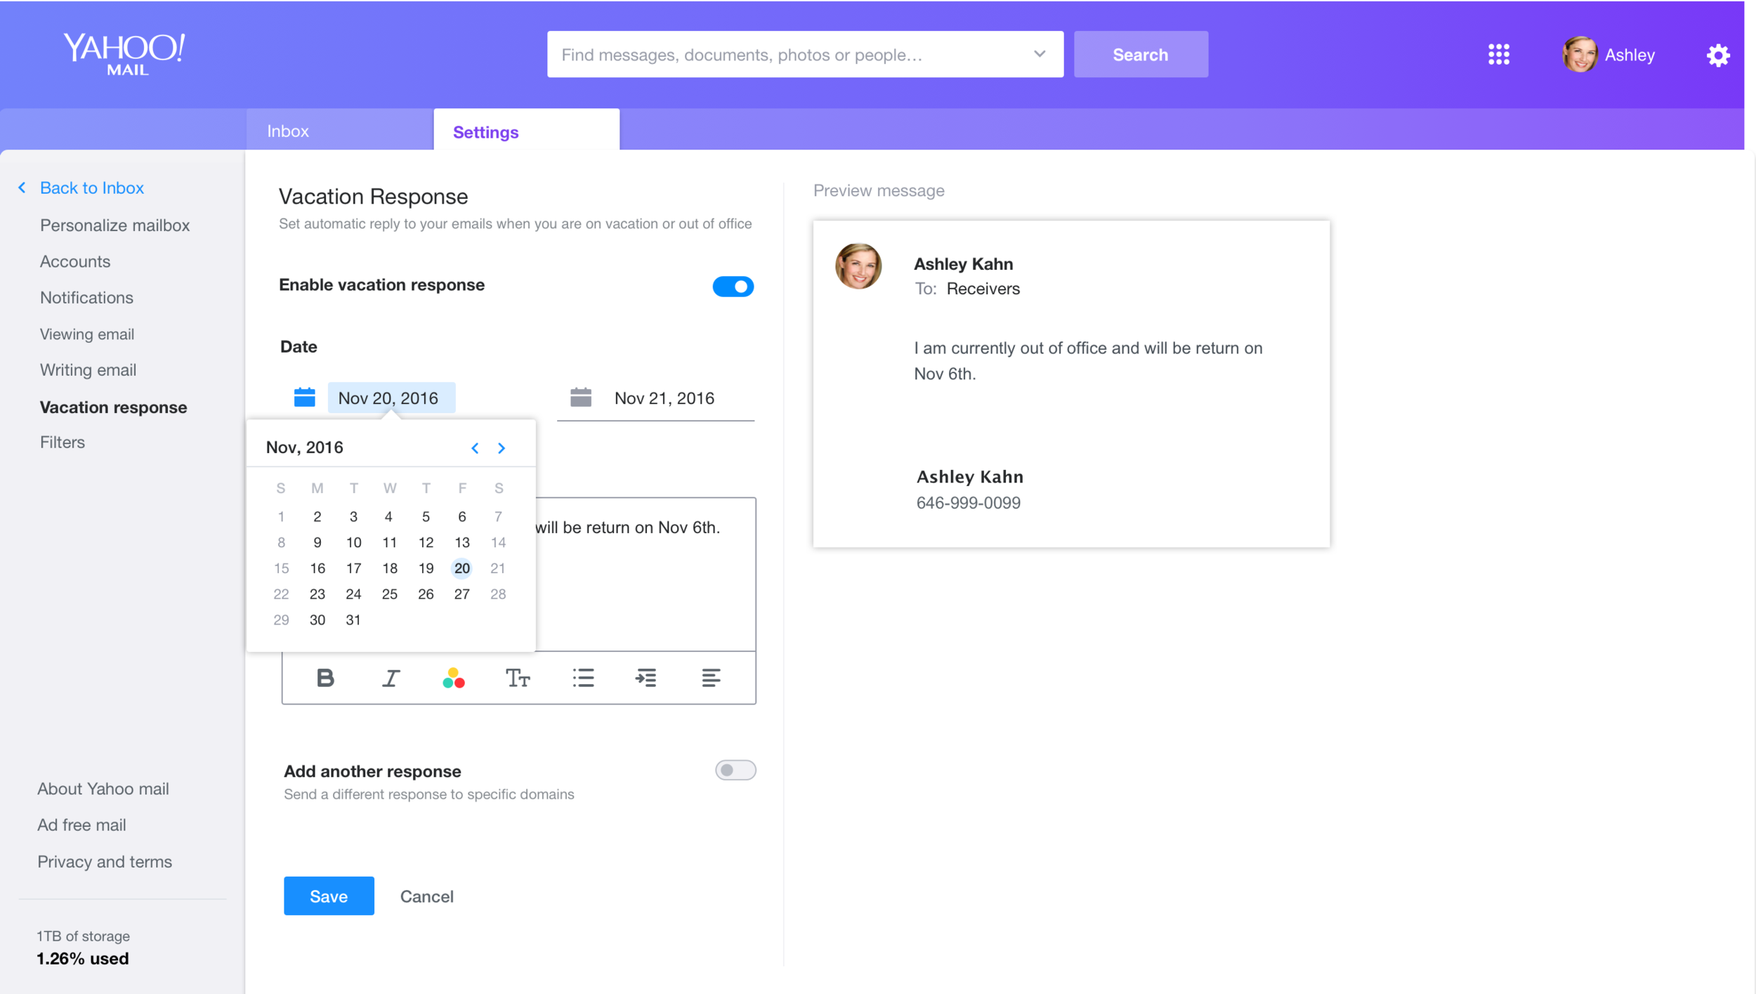Screen dimensions: 1756x994
Task: Open the apps grid icon
Action: (x=1498, y=55)
